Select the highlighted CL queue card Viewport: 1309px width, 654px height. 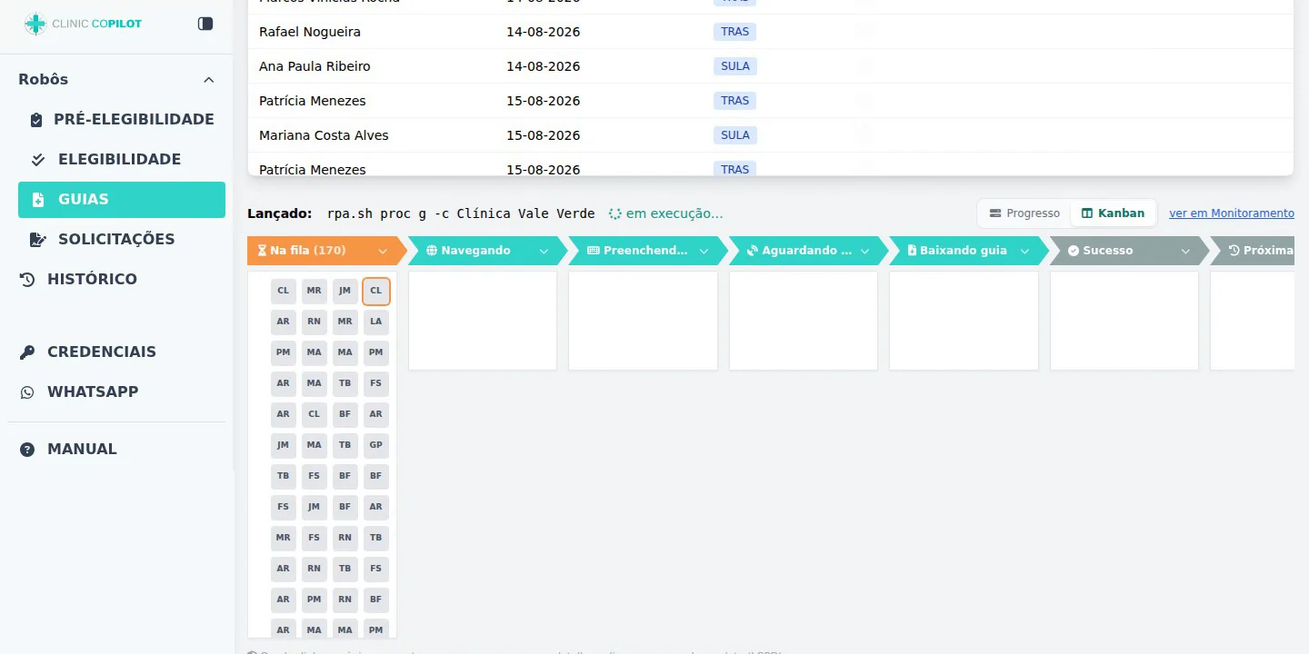click(376, 292)
